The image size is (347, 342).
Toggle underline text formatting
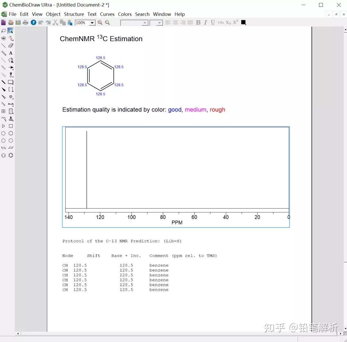pyautogui.click(x=212, y=22)
